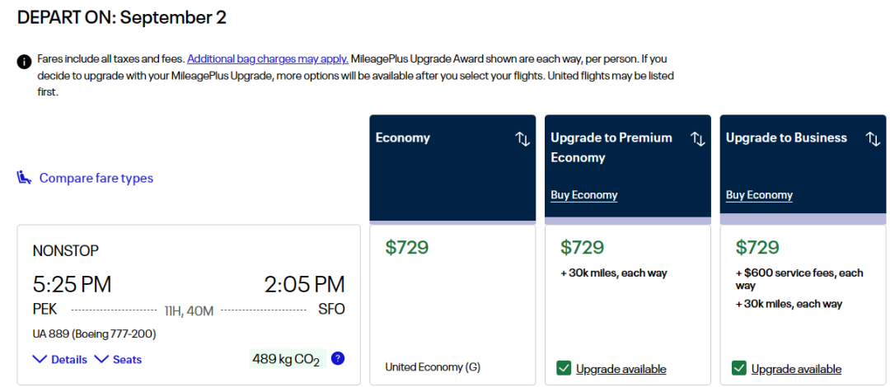Image resolution: width=890 pixels, height=387 pixels.
Task: Click the CO2 emissions help question icon
Action: 338,359
